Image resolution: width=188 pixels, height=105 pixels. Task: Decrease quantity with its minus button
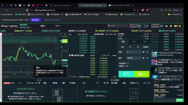click(x=147, y=52)
